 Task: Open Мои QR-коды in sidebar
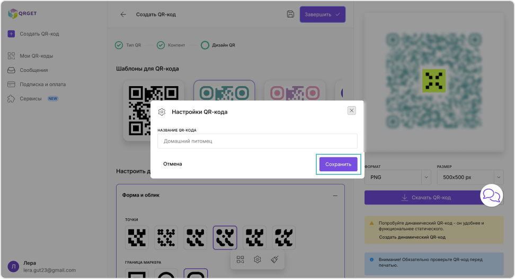tap(36, 56)
